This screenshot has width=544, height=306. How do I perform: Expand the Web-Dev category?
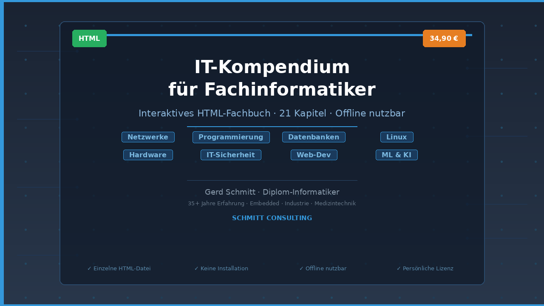coord(314,155)
